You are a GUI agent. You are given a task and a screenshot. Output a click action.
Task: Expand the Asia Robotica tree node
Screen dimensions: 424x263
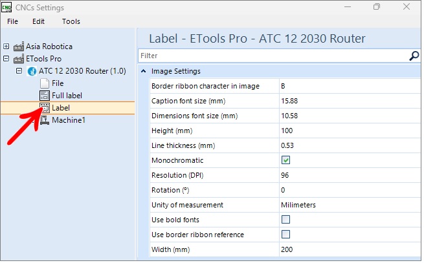click(x=6, y=47)
